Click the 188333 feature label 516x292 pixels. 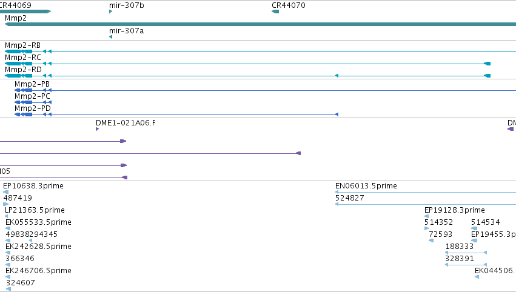pos(460,247)
